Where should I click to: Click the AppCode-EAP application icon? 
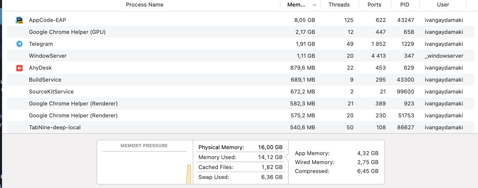[x=19, y=20]
